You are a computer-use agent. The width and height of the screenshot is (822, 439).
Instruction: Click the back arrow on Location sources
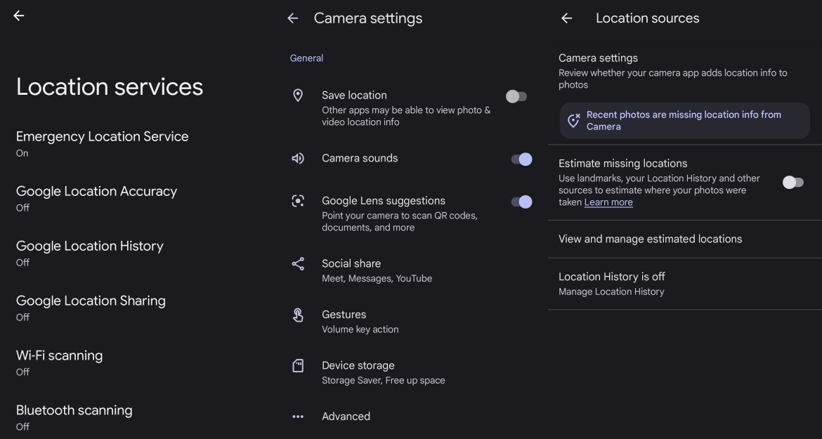click(x=566, y=18)
